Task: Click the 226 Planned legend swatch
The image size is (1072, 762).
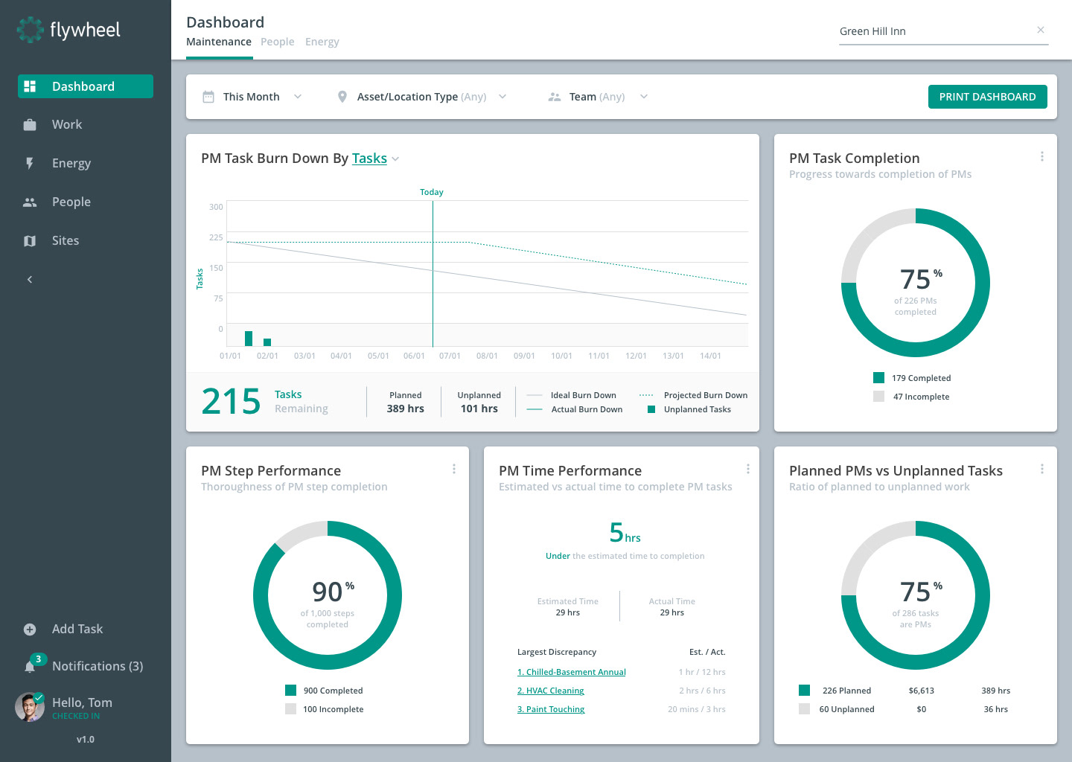Action: pos(804,691)
